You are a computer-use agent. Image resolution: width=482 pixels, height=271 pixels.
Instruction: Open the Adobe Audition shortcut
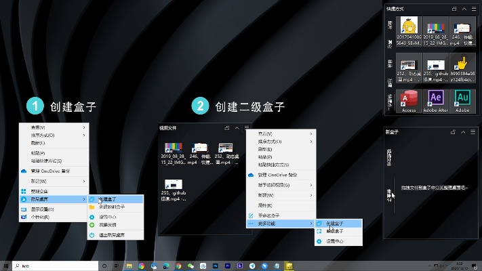click(462, 100)
